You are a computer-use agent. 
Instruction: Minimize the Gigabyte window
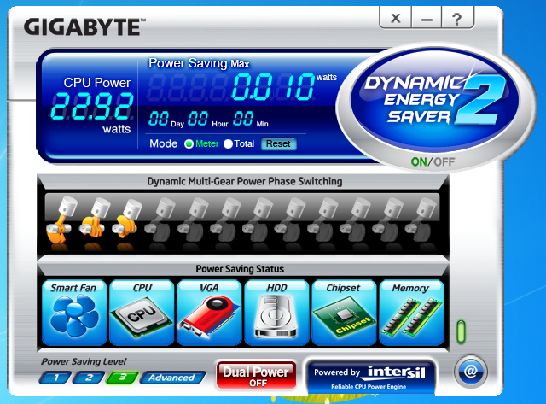click(427, 19)
